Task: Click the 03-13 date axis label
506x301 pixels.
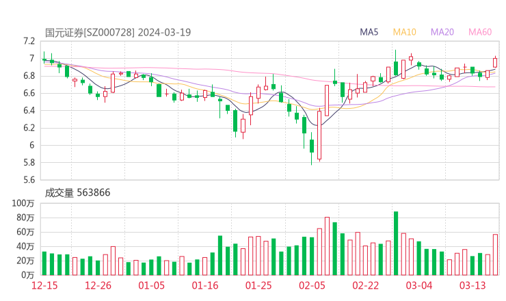Action: (x=472, y=285)
